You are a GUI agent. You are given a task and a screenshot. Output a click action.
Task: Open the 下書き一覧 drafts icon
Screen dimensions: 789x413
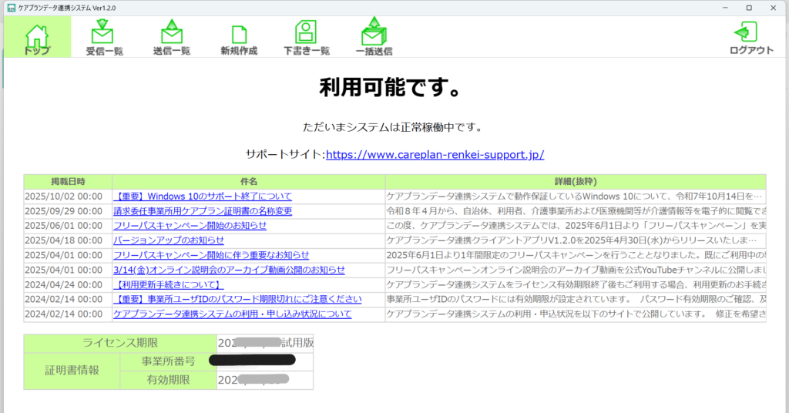pos(307,37)
